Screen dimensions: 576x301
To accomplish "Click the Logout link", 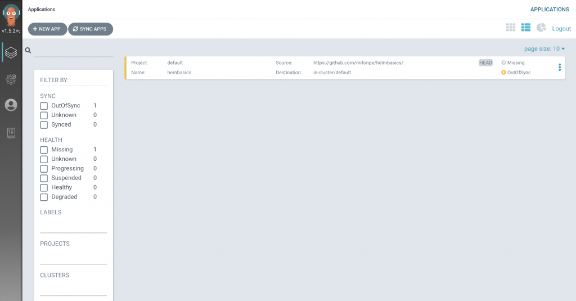I will pos(561,29).
